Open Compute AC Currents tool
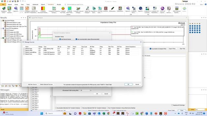207x116 pixels. click(x=147, y=10)
